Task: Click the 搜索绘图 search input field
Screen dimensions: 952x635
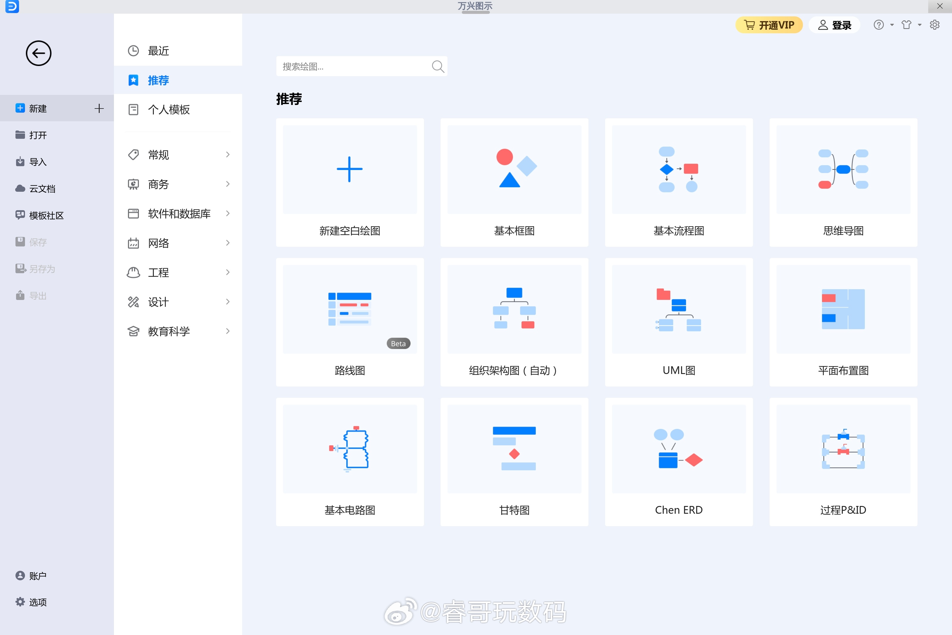Action: pyautogui.click(x=353, y=66)
